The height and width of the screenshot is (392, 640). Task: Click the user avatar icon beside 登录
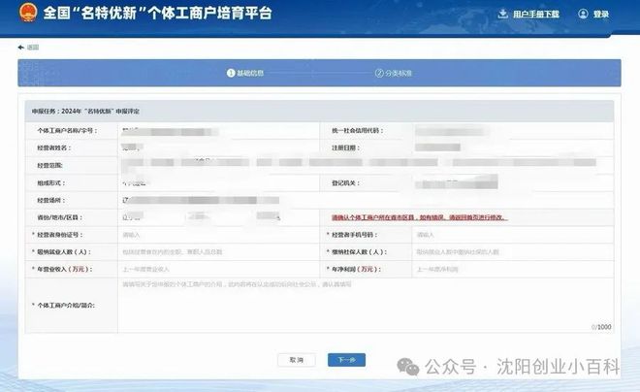tap(583, 14)
